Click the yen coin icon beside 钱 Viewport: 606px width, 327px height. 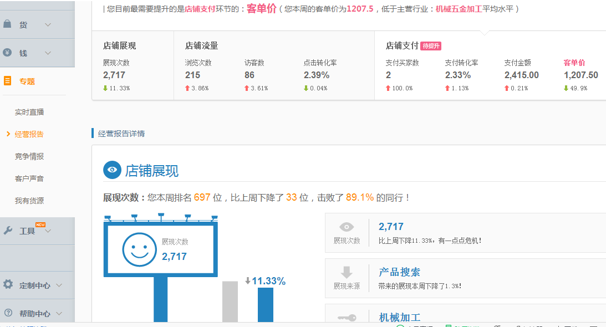click(7, 53)
